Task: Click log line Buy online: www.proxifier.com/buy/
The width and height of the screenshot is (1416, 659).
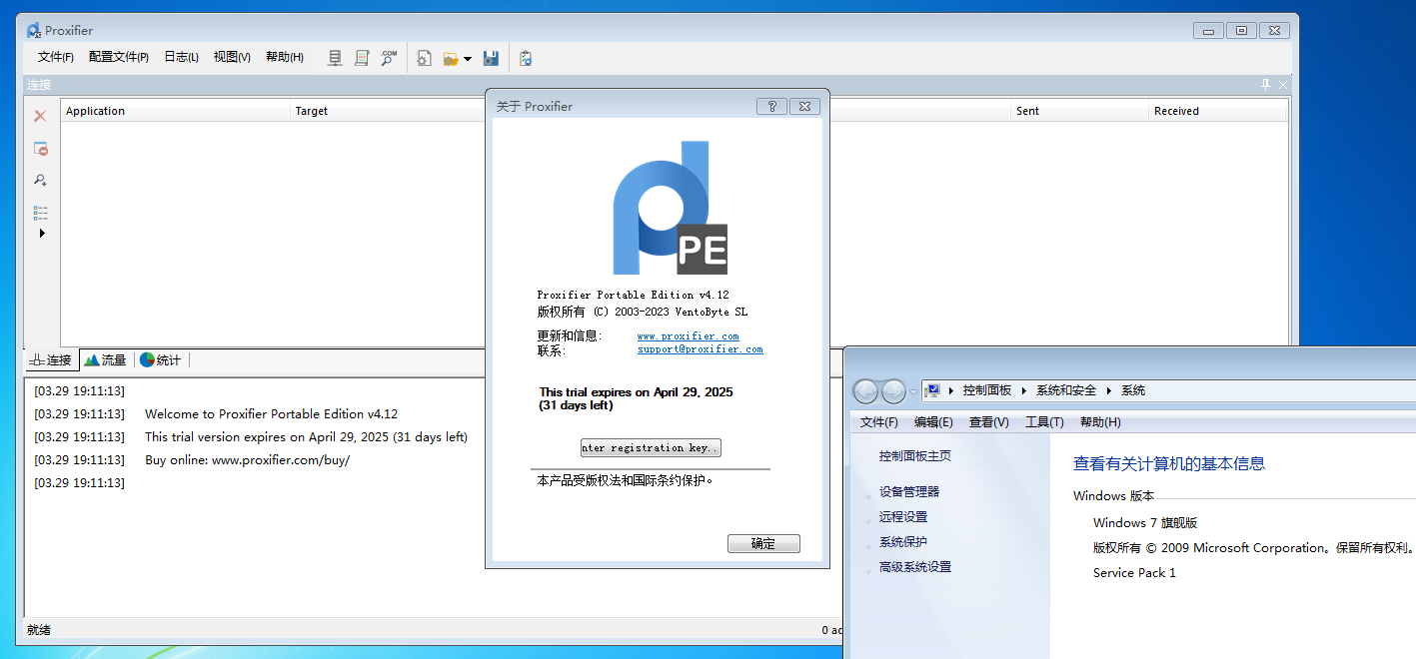Action: click(x=247, y=460)
